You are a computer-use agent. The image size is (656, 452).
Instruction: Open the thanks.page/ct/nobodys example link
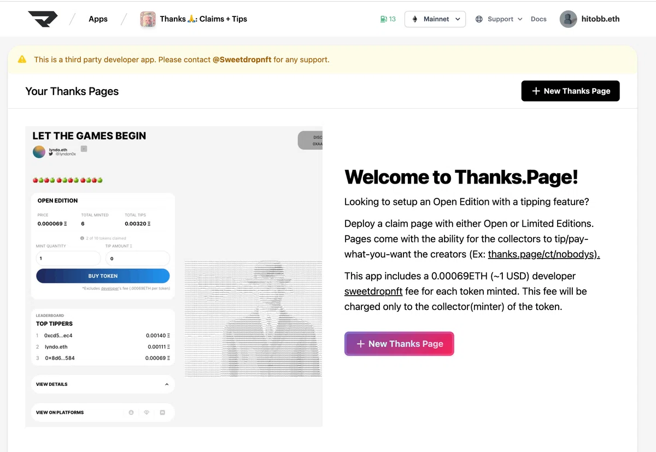[544, 254]
